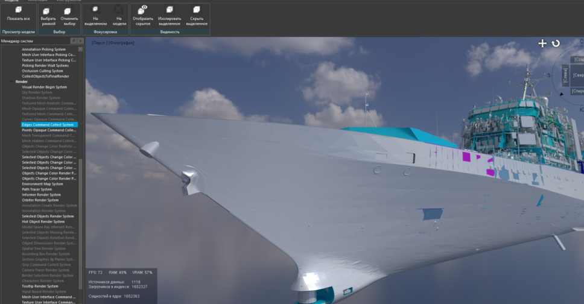Click the pan cross-arrows icon in viewport

coord(542,43)
